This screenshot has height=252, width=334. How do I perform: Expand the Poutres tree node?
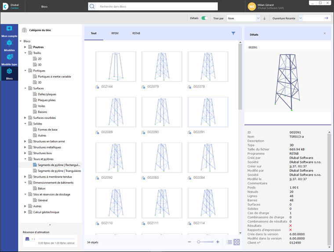point(25,47)
